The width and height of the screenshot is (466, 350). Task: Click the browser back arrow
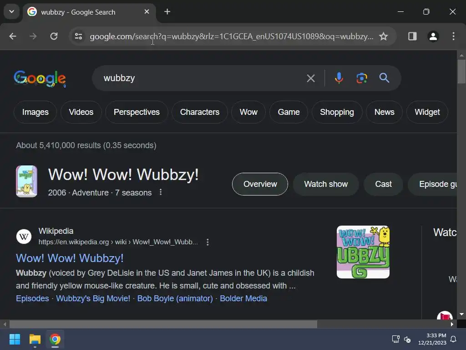[13, 36]
